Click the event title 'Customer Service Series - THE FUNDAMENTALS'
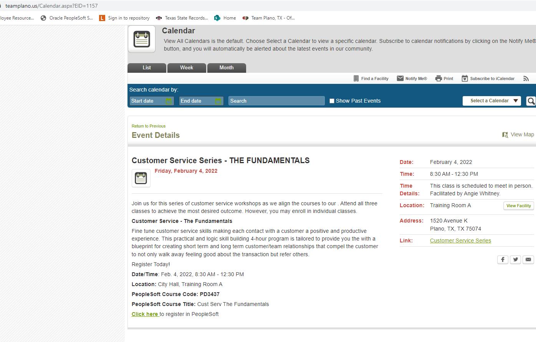 [221, 160]
